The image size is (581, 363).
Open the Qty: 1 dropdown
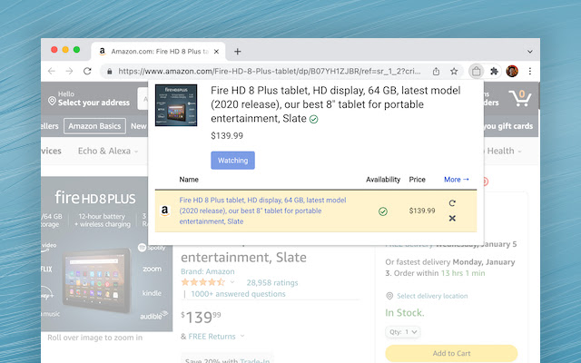tap(403, 332)
